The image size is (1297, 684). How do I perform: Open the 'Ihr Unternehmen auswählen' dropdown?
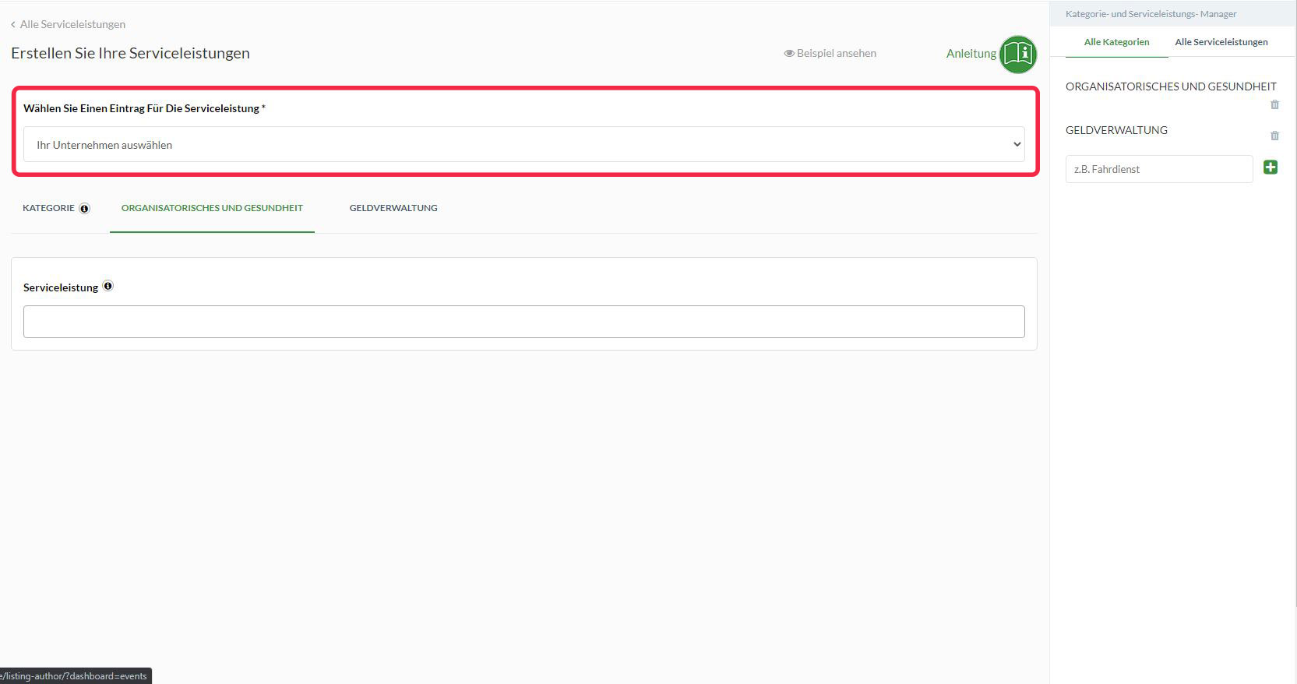tap(523, 145)
